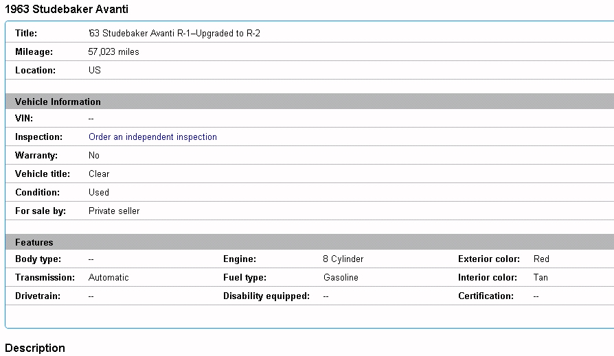This screenshot has width=614, height=356.
Task: Click the 'Features' section header bar
Action: tap(310, 242)
